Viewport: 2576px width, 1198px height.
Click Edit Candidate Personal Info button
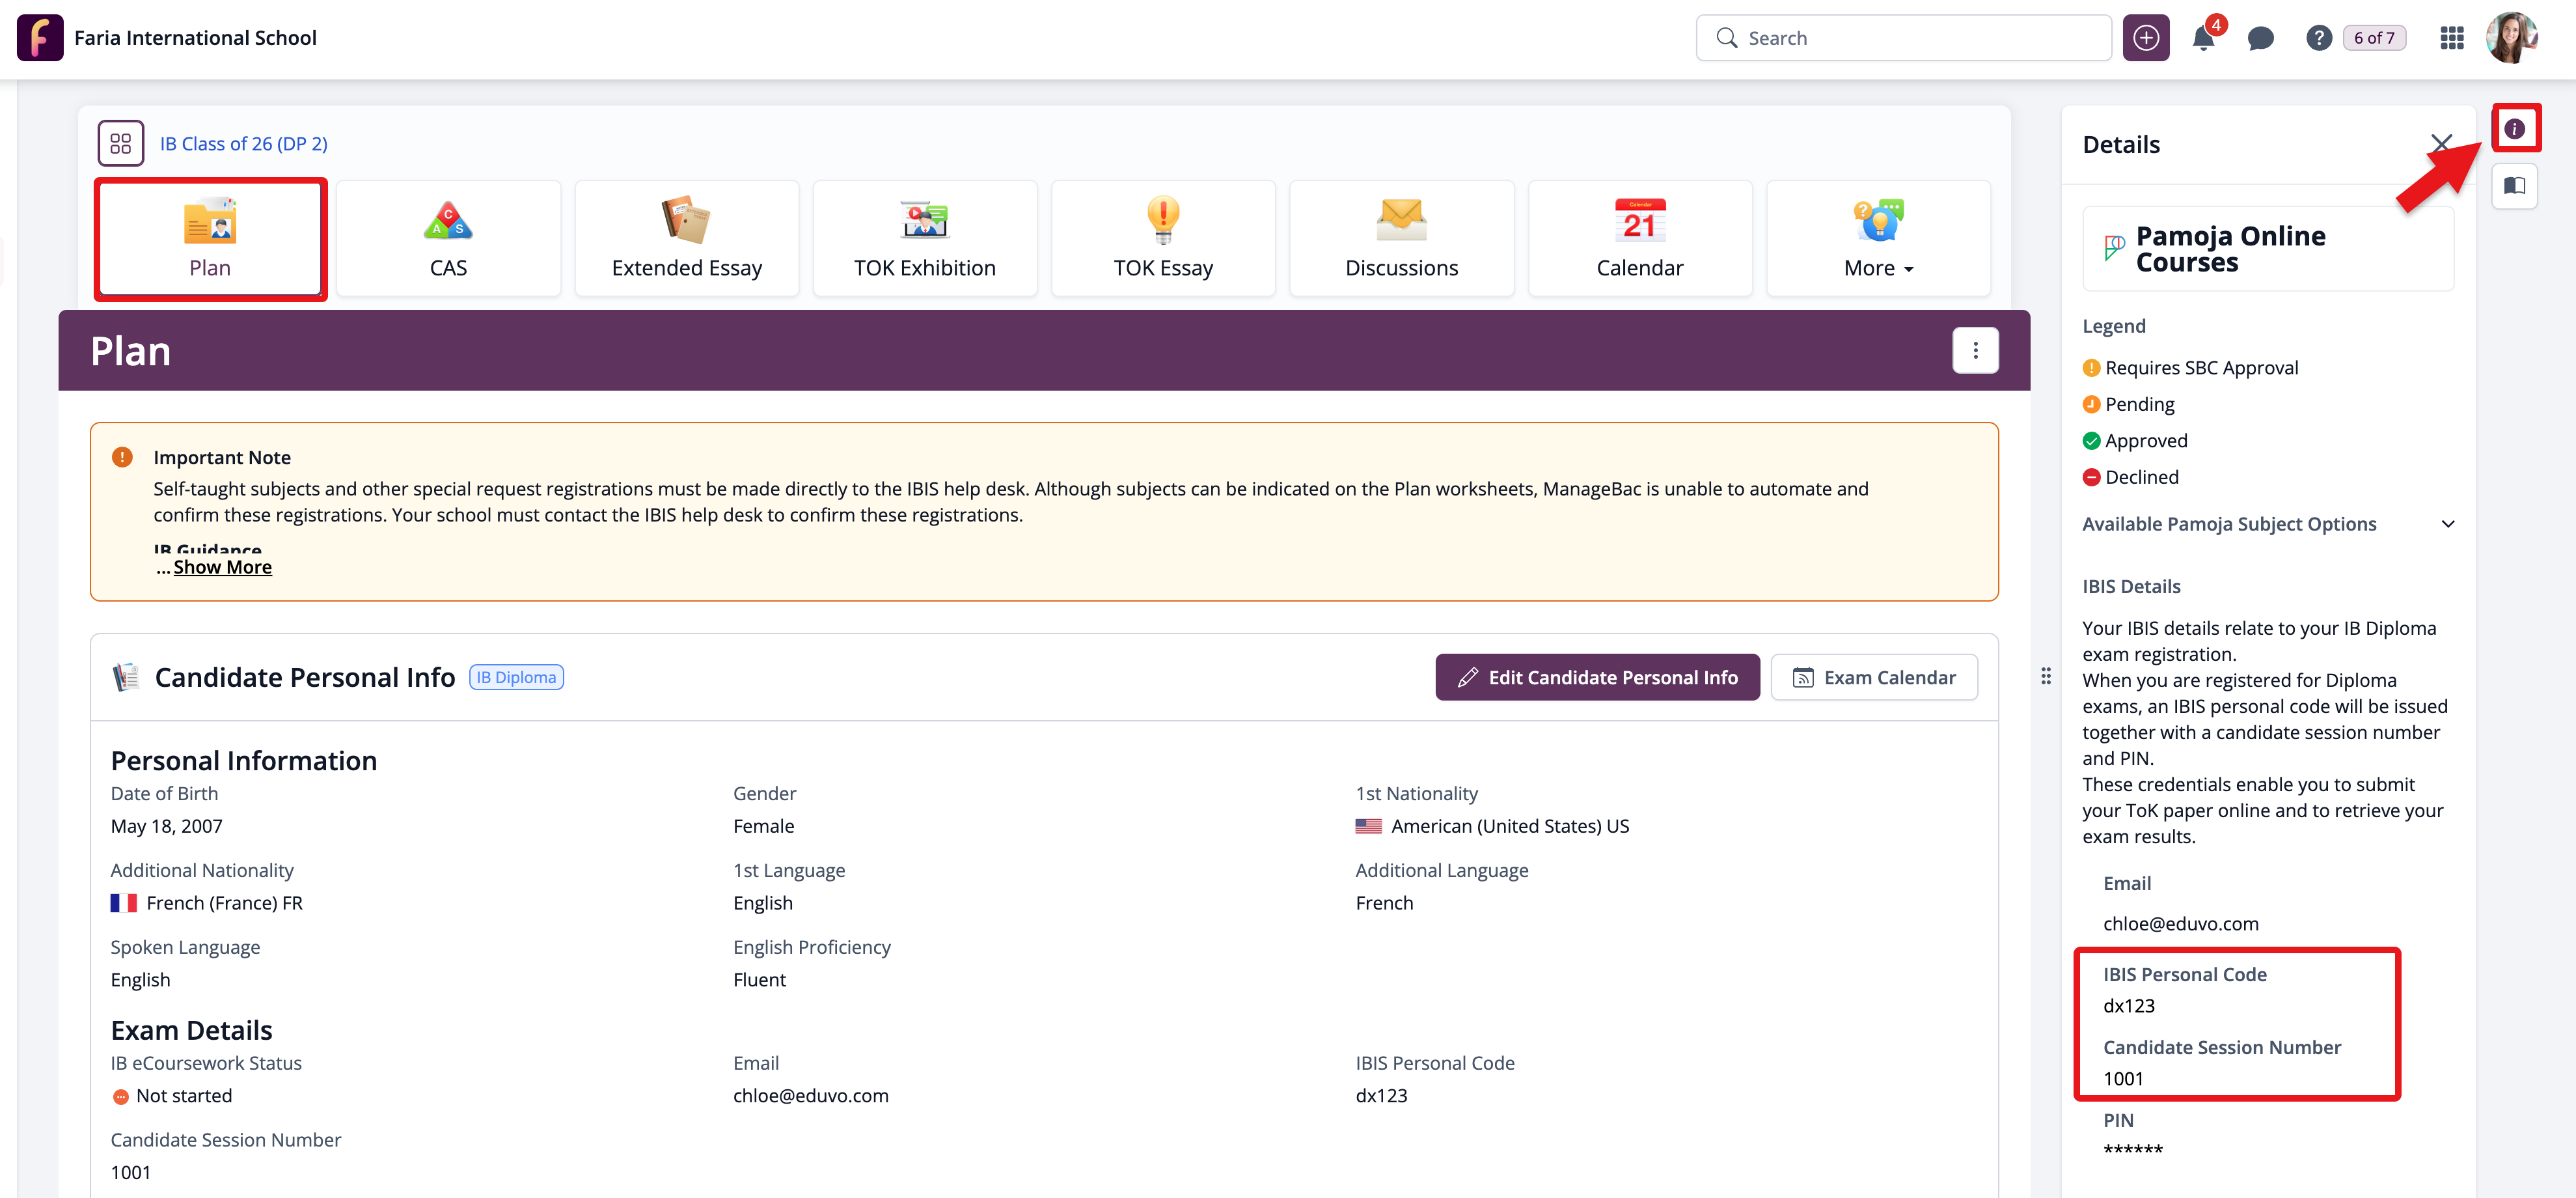pyautogui.click(x=1597, y=678)
